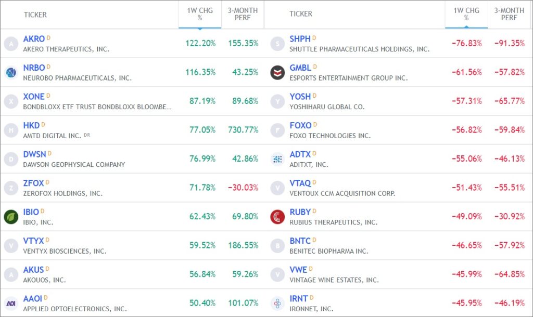Viewport: 533px width, 317px height.
Task: Click AAOI's 101.07% three-month performance
Action: pos(244,303)
